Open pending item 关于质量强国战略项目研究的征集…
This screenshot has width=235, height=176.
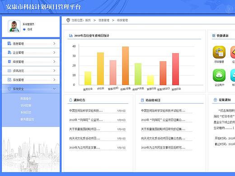coord(163,129)
